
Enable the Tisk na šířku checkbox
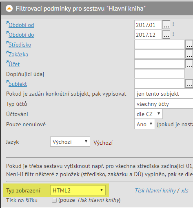(54, 200)
